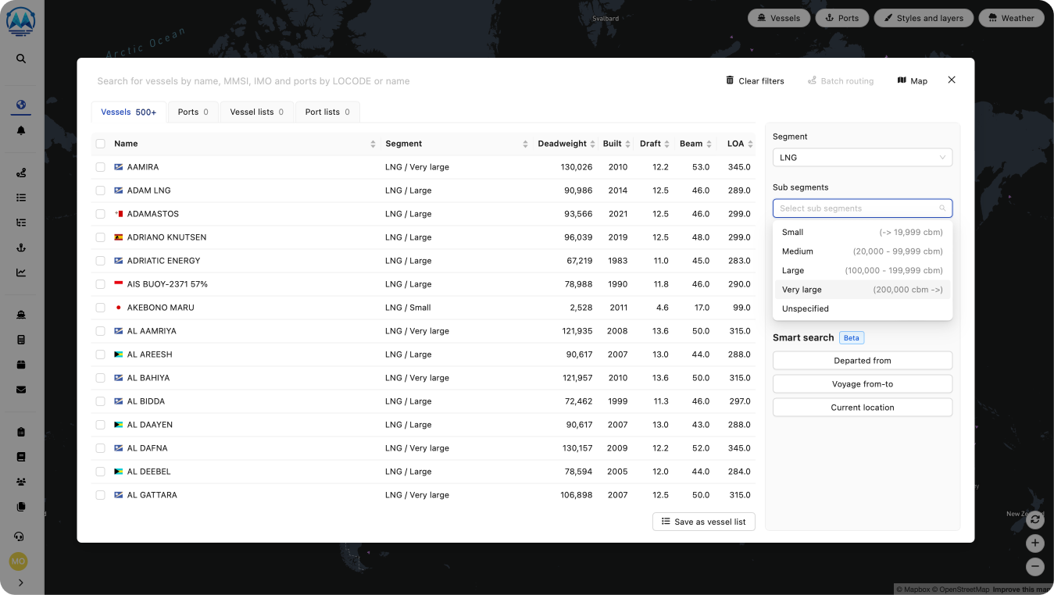This screenshot has width=1054, height=595.
Task: Open the anchor ports icon in sidebar
Action: 21,248
